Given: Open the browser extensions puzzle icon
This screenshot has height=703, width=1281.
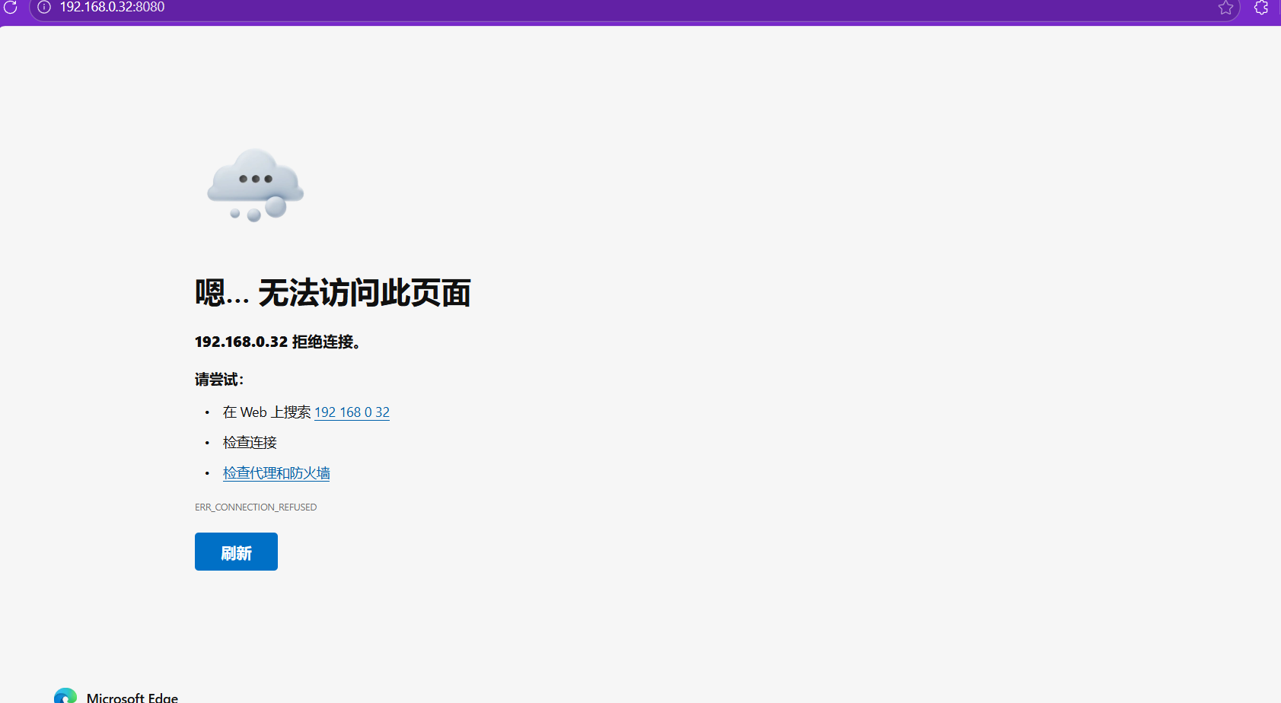Looking at the screenshot, I should pos(1261,8).
